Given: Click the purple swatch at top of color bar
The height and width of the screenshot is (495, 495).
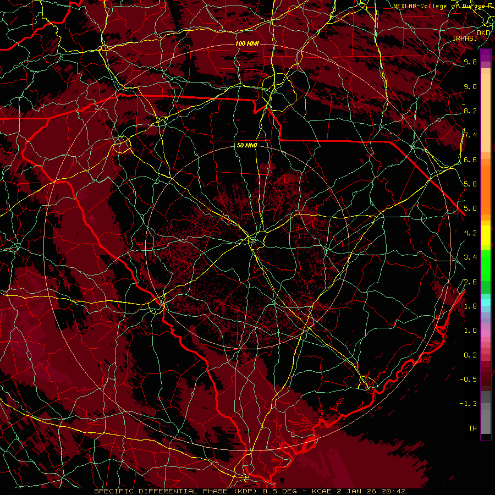Looking at the screenshot, I should point(486,55).
